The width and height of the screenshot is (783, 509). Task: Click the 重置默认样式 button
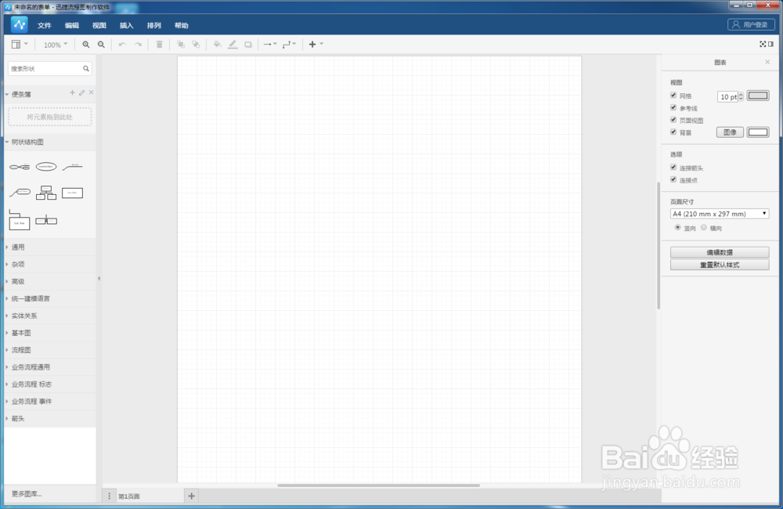(x=719, y=265)
